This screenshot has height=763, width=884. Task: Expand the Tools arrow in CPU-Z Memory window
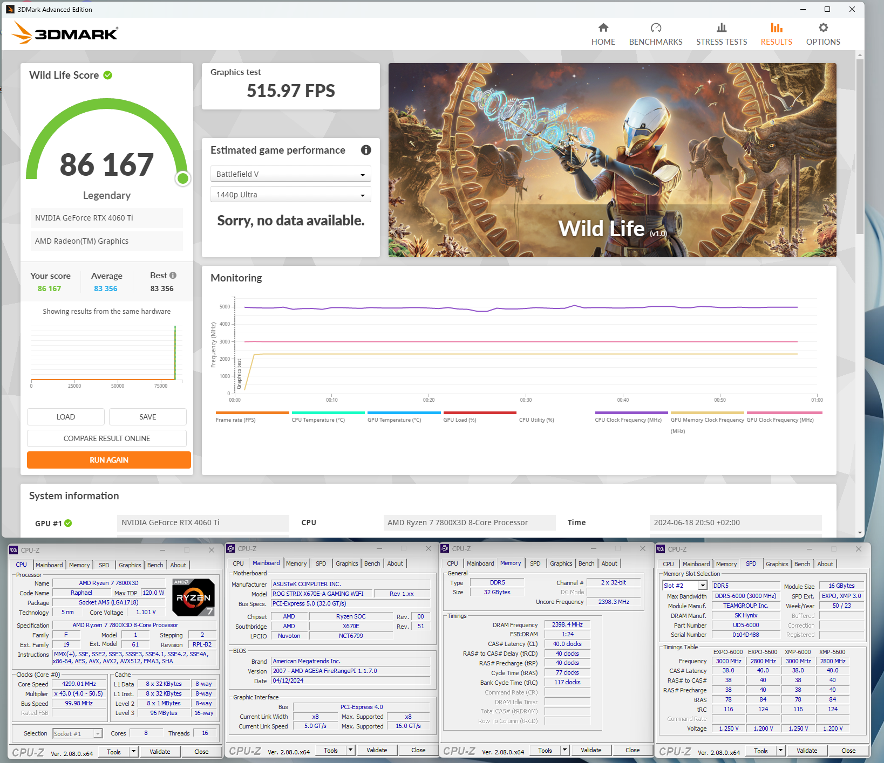tap(565, 750)
